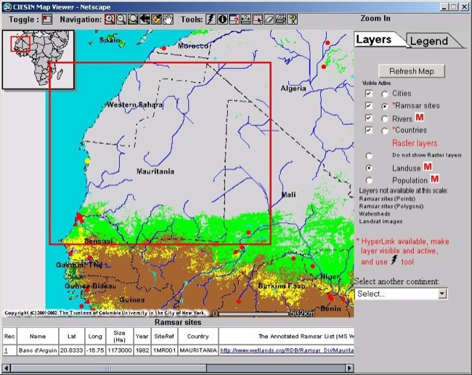Open the Help question mark icon
The height and width of the screenshot is (375, 472).
click(291, 19)
